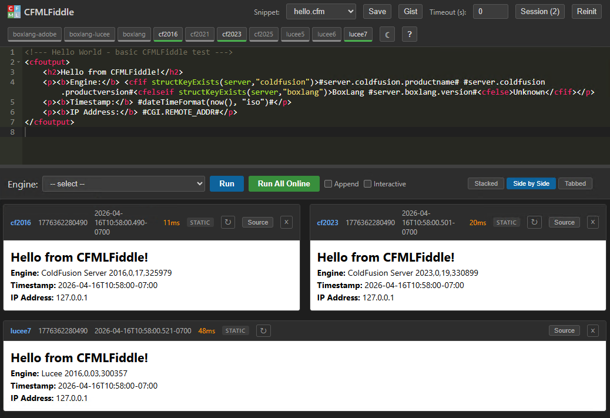This screenshot has width=610, height=418.
Task: Open the Engine select dropdown
Action: tap(124, 183)
